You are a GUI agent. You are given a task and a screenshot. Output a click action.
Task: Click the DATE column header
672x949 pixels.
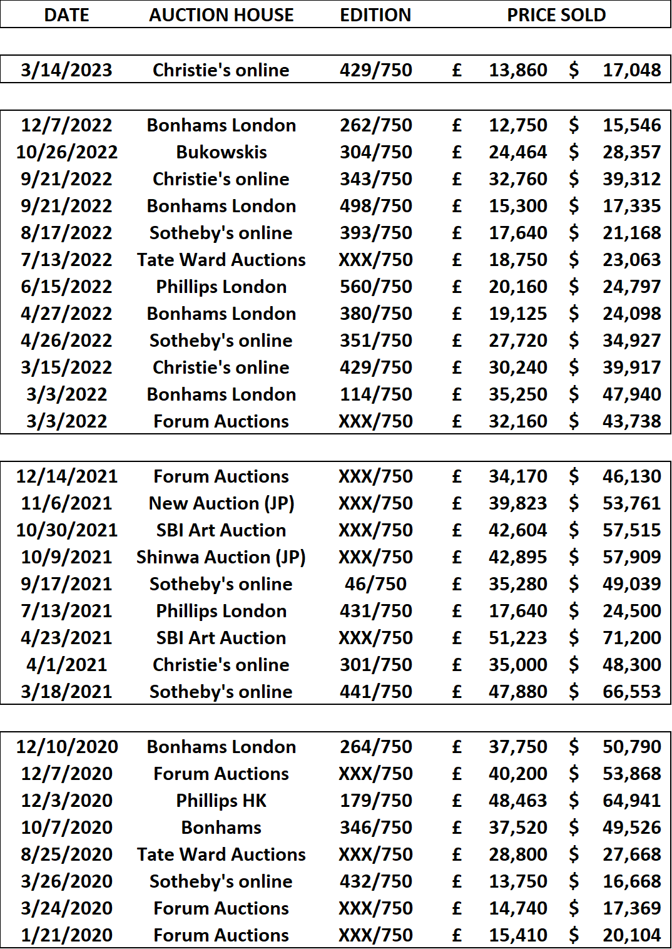click(67, 15)
